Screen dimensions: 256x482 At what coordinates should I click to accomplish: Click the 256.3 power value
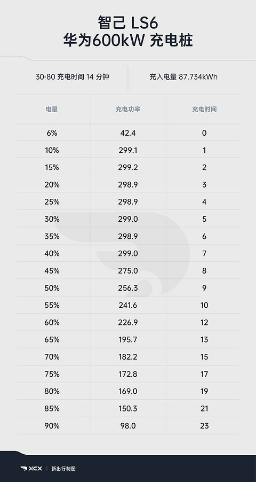click(x=128, y=288)
